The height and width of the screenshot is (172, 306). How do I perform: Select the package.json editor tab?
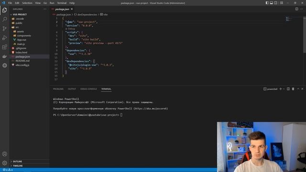click(62, 9)
